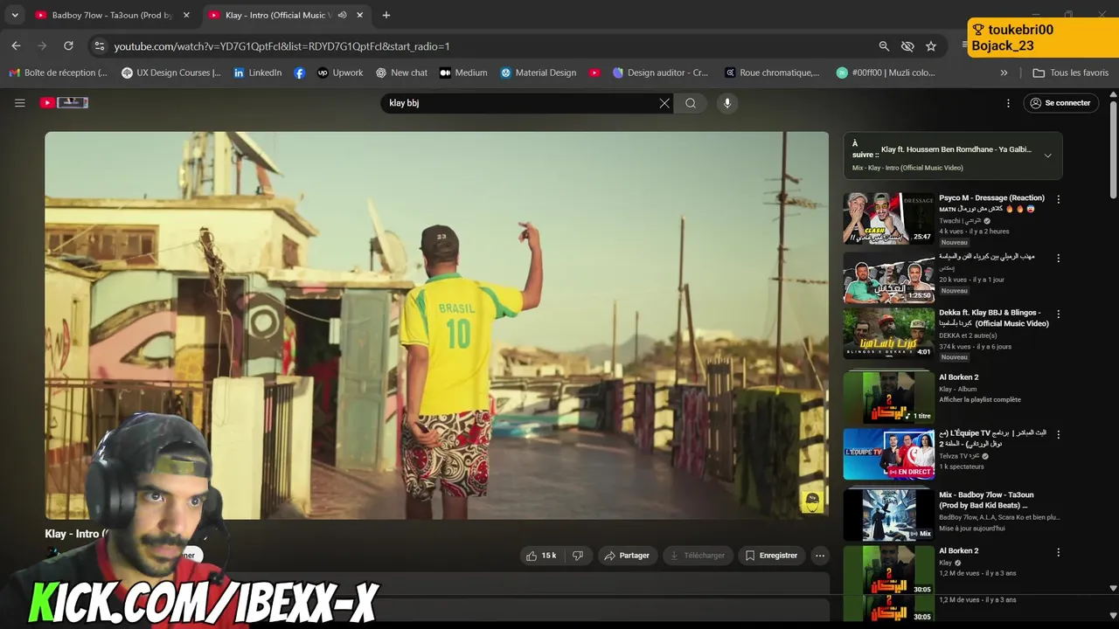Show more bookmarks with the double chevron
This screenshot has width=1119, height=629.
1004,73
